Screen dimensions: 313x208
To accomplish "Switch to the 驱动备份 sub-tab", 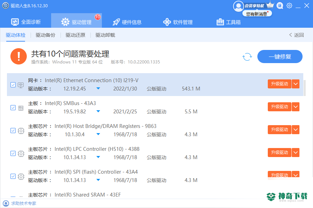I will [x=45, y=35].
